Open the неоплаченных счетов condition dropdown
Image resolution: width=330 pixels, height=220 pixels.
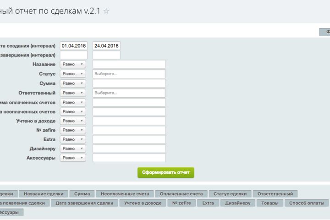pyautogui.click(x=73, y=111)
